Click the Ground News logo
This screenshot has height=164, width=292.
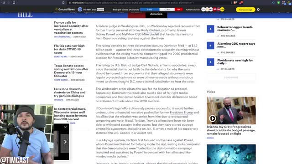coord(65,9)
